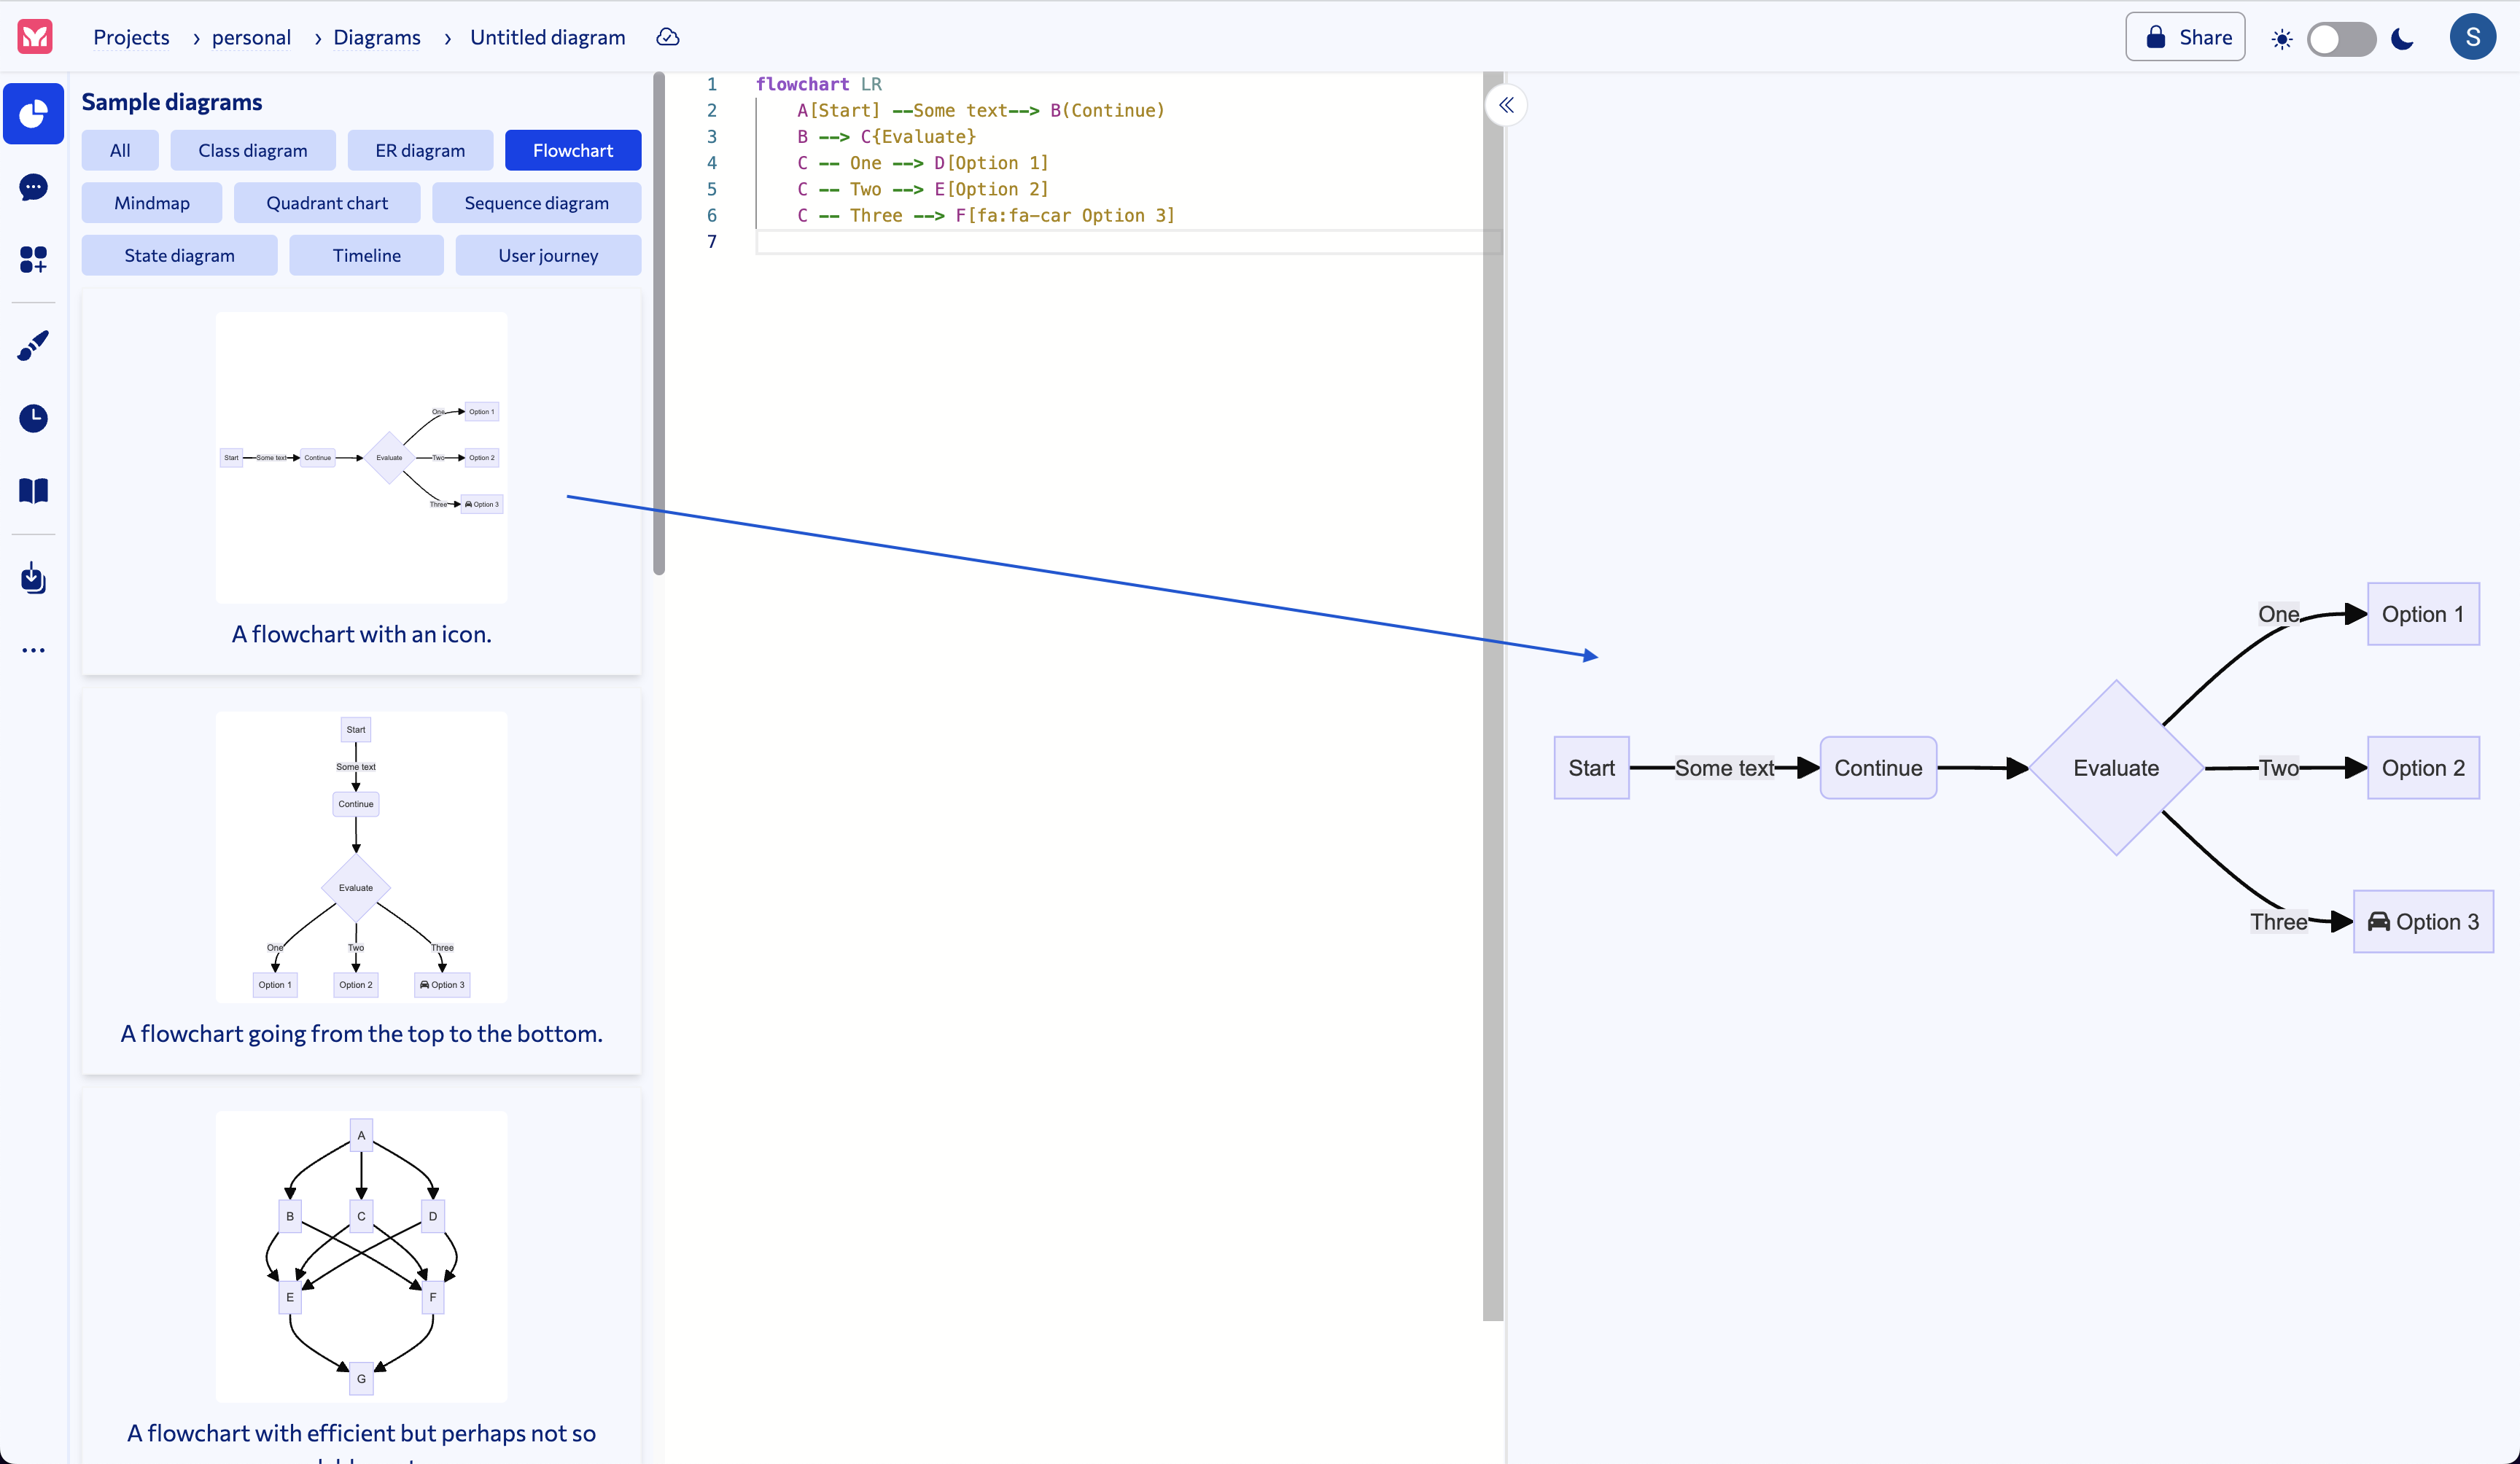Open the theme paintbrush icon
2520x1464 pixels.
point(34,346)
